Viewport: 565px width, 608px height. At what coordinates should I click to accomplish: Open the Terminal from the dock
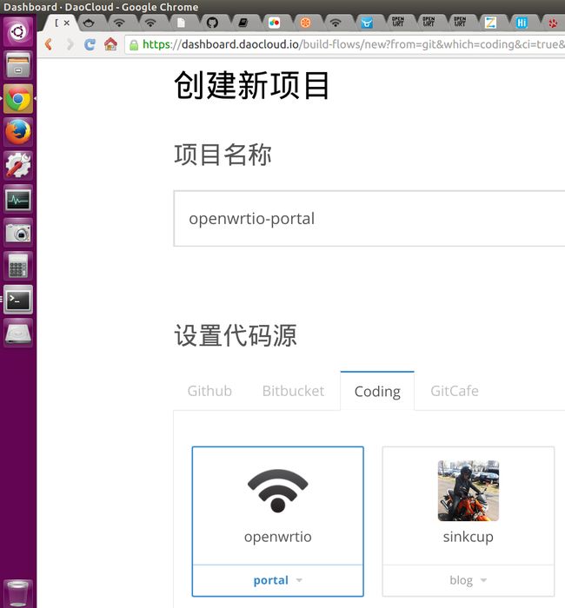point(18,300)
